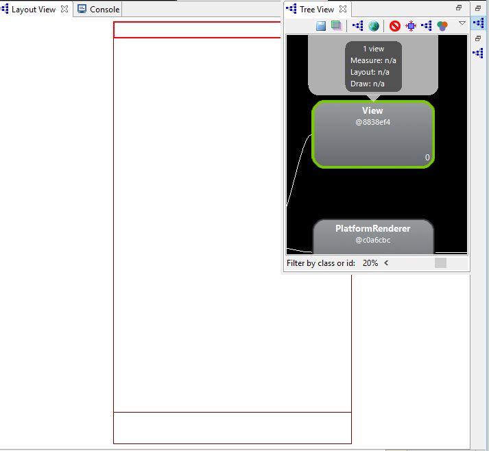Viewport: 489px width, 451px height.
Task: Close the Layout View tab
Action: pyautogui.click(x=64, y=9)
